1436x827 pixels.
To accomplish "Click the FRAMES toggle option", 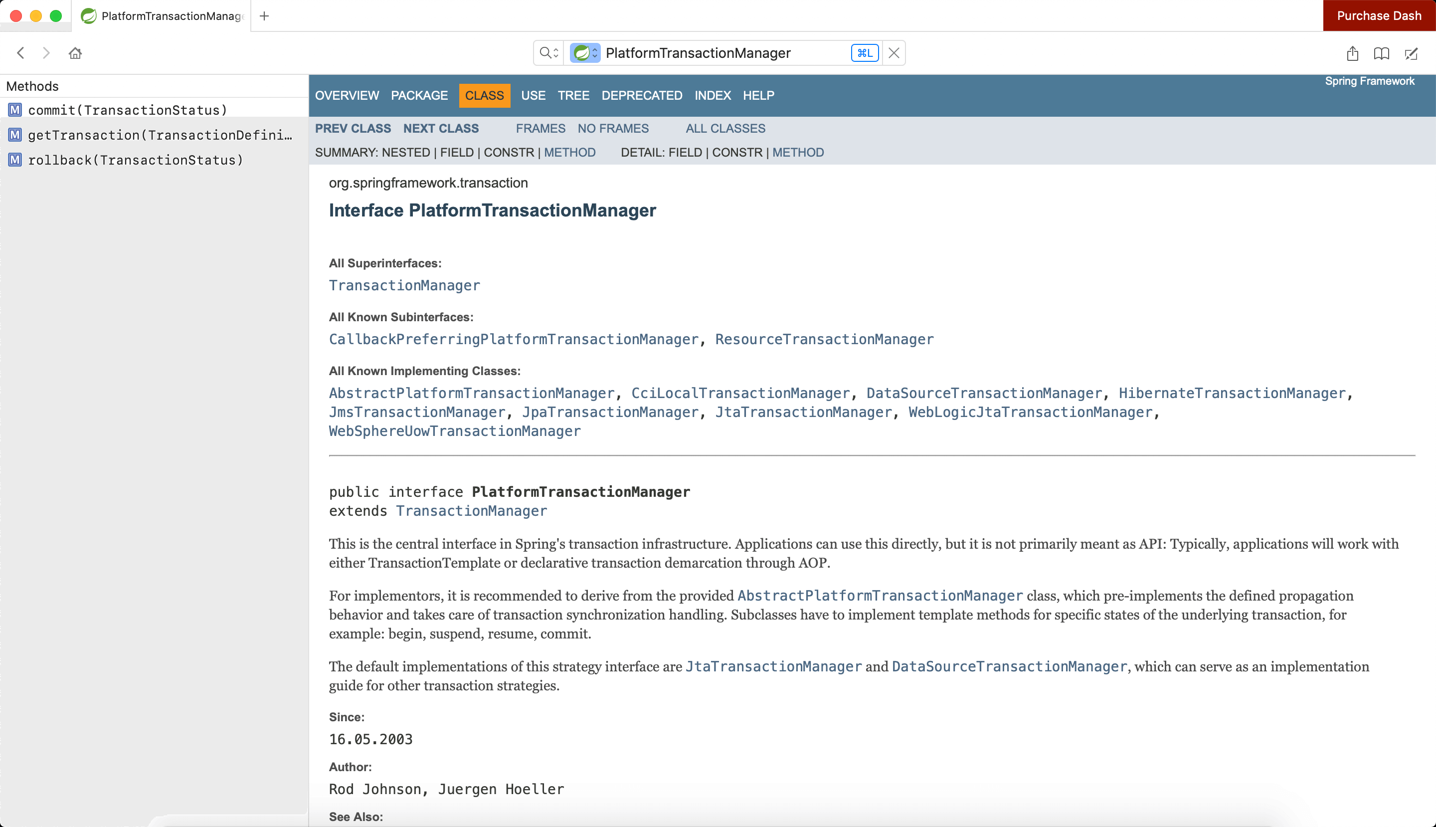I will click(540, 128).
